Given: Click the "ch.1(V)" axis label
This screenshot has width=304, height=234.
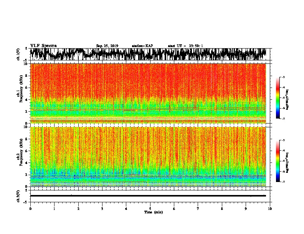Looking at the screenshot, I should [x=18, y=54].
